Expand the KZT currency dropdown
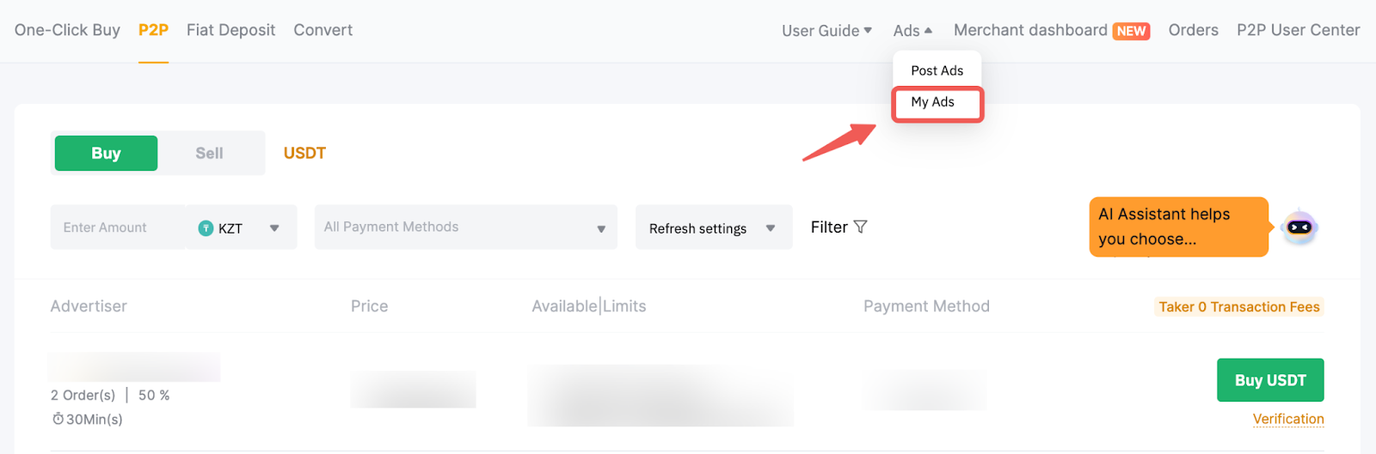The height and width of the screenshot is (454, 1376). coord(274,228)
